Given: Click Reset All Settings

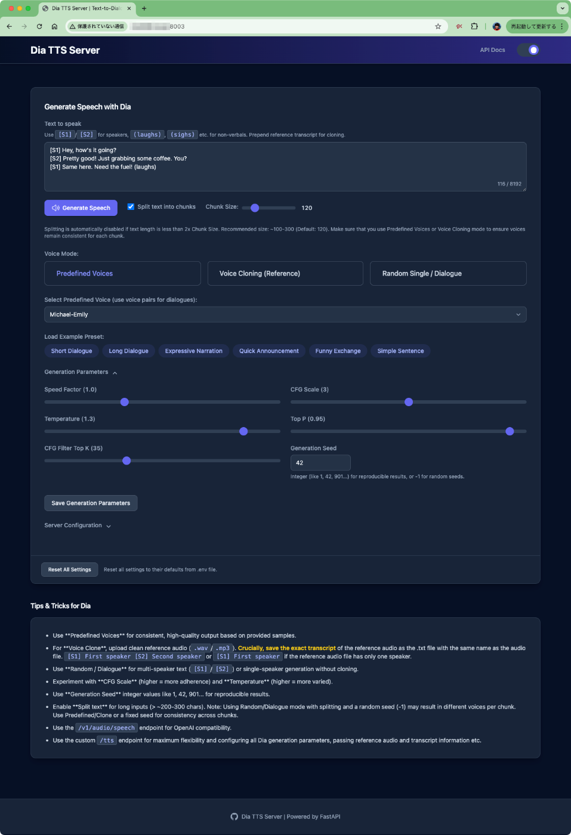Looking at the screenshot, I should [x=69, y=570].
